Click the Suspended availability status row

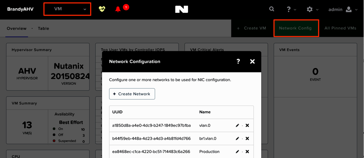(x=69, y=141)
